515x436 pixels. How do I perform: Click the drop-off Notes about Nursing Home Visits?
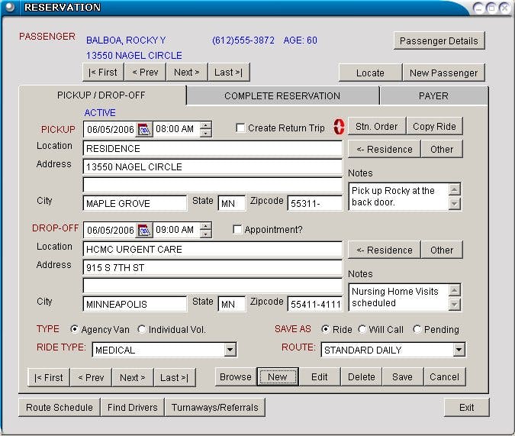[x=398, y=297]
